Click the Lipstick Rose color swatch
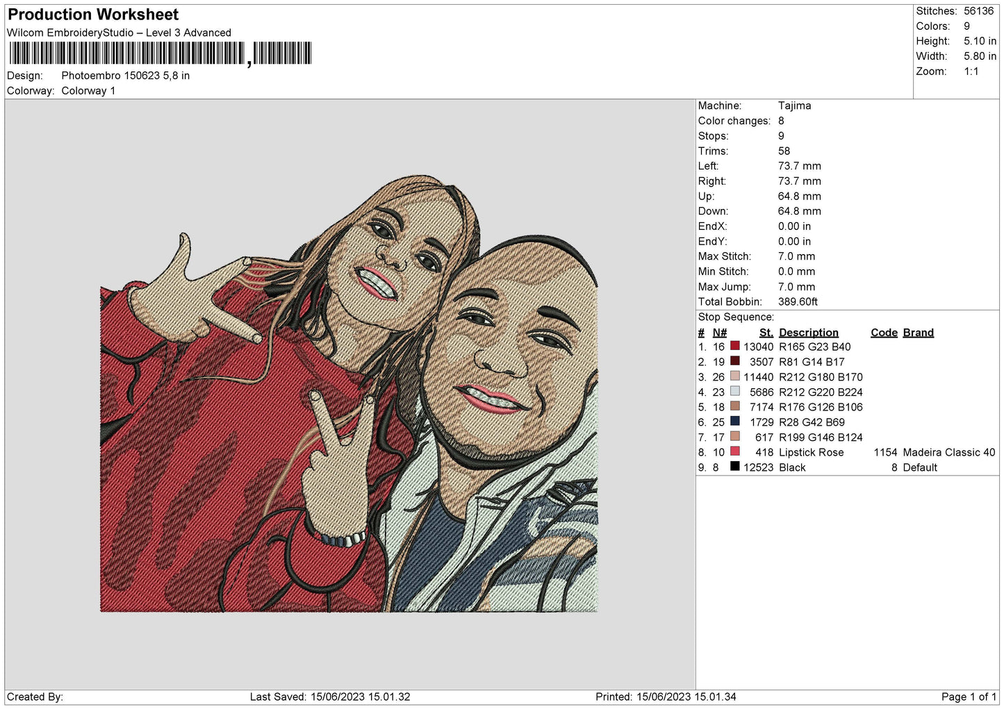Image resolution: width=1004 pixels, height=709 pixels. 734,451
